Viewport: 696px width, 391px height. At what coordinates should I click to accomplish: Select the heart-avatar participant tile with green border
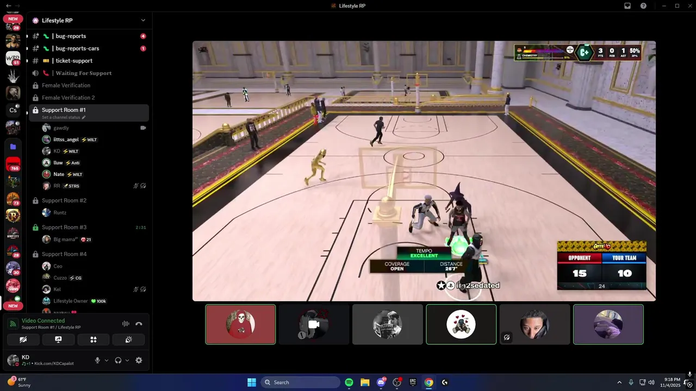coord(461,324)
